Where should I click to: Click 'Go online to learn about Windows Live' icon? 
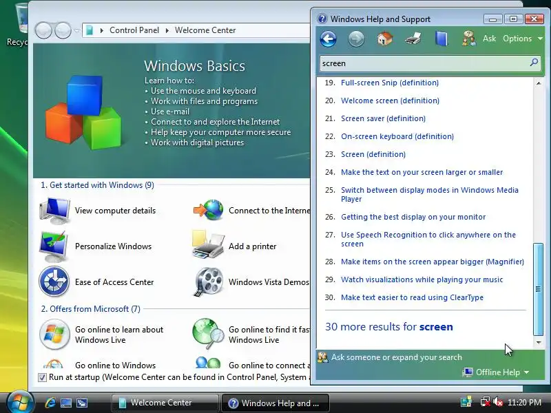pyautogui.click(x=54, y=335)
